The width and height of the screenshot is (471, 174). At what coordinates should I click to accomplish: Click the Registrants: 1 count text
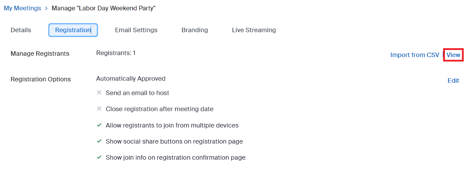[x=116, y=53]
